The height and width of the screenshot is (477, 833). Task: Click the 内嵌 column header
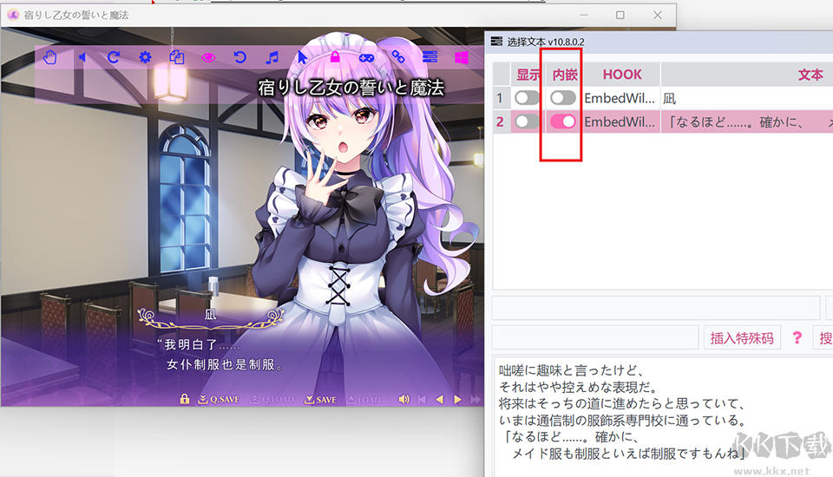[x=565, y=75]
